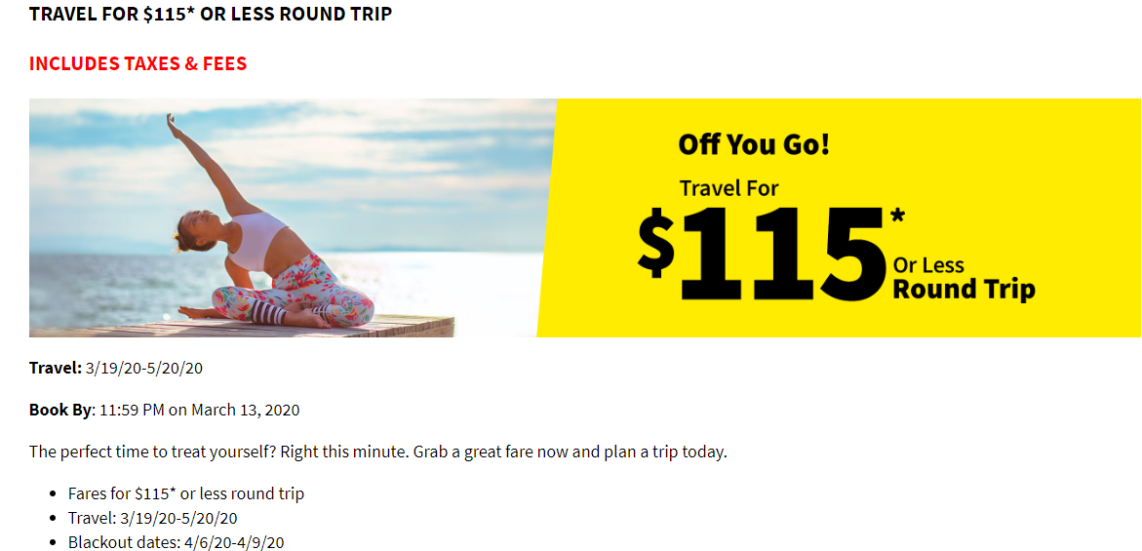The height and width of the screenshot is (551, 1142).
Task: Click the bulleted "Travel: 3/19/20-5/20/20" list item
Action: pos(152,518)
